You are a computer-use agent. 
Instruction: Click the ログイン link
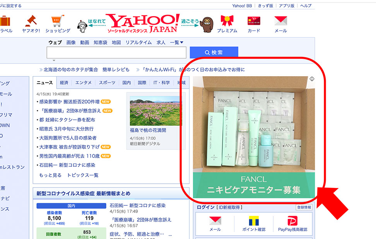(x=205, y=207)
